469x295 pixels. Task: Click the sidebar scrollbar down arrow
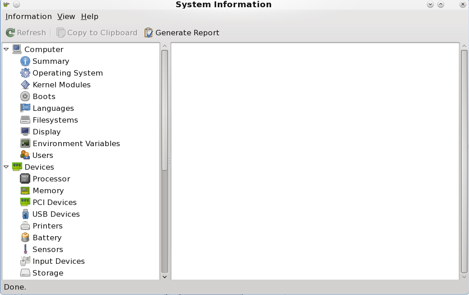click(x=164, y=276)
